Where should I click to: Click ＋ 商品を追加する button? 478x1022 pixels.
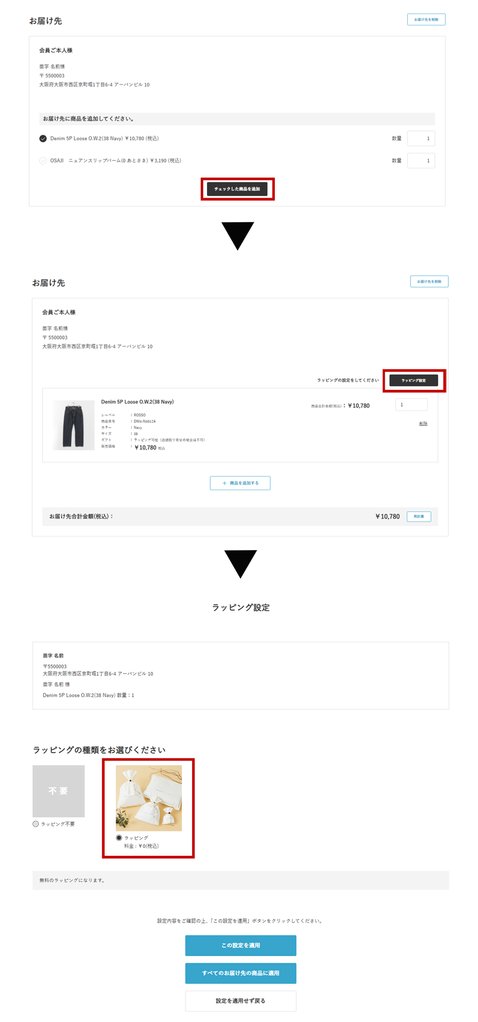[240, 483]
